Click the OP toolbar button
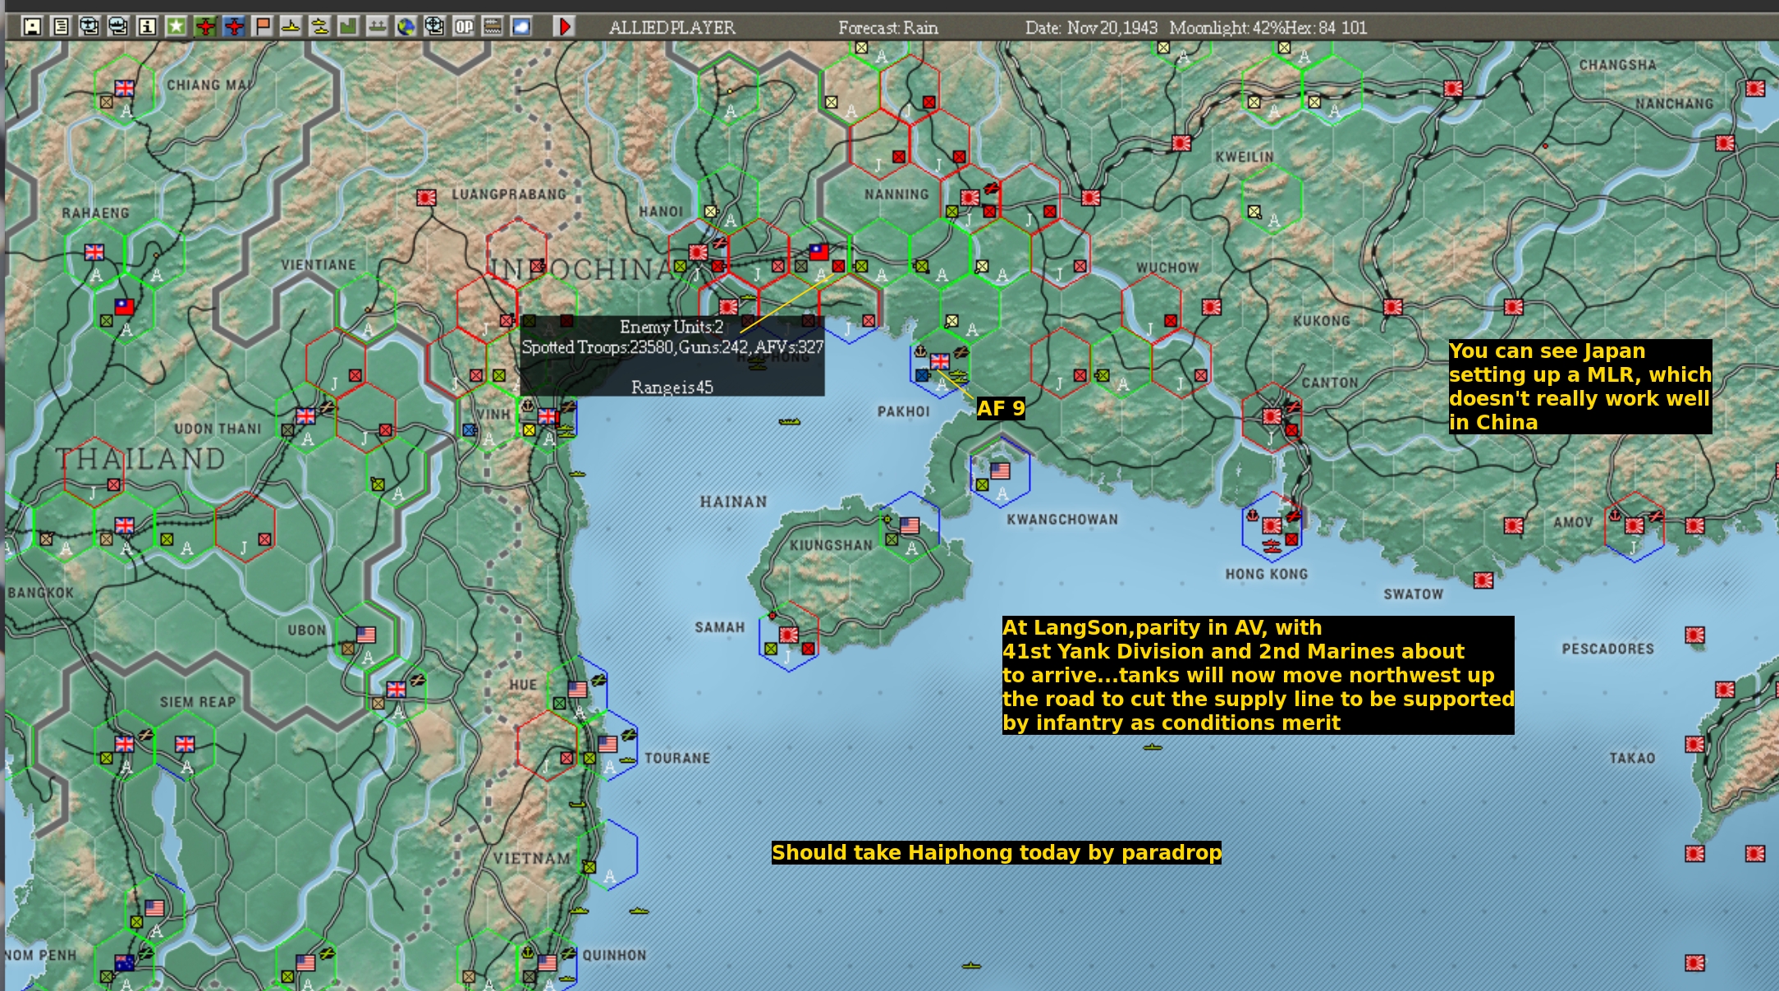 tap(464, 27)
